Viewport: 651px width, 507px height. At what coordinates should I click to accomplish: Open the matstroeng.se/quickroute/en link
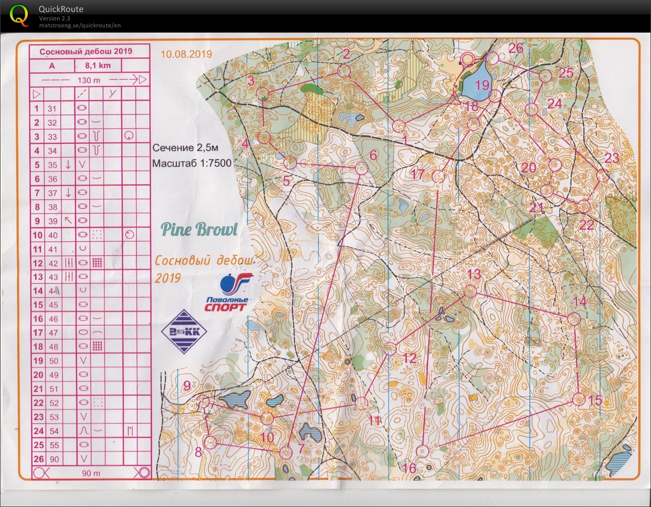(80, 25)
